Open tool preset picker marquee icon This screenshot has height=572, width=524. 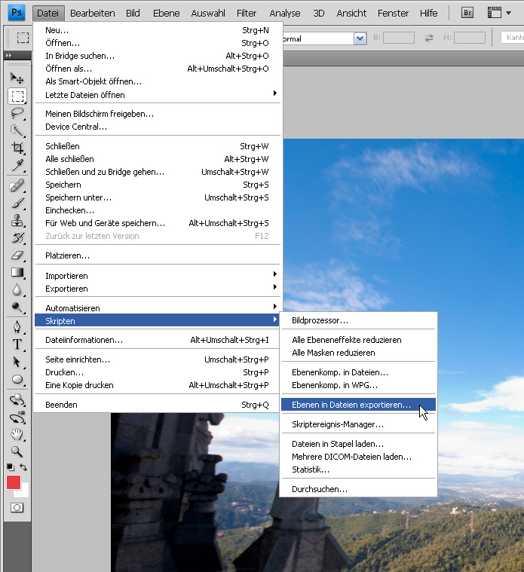(23, 38)
